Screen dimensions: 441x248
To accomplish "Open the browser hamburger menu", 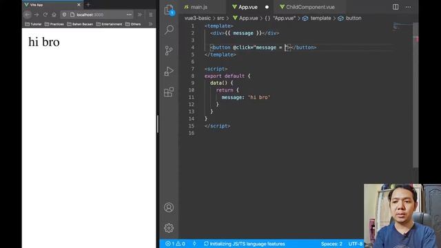I will point(151,14).
